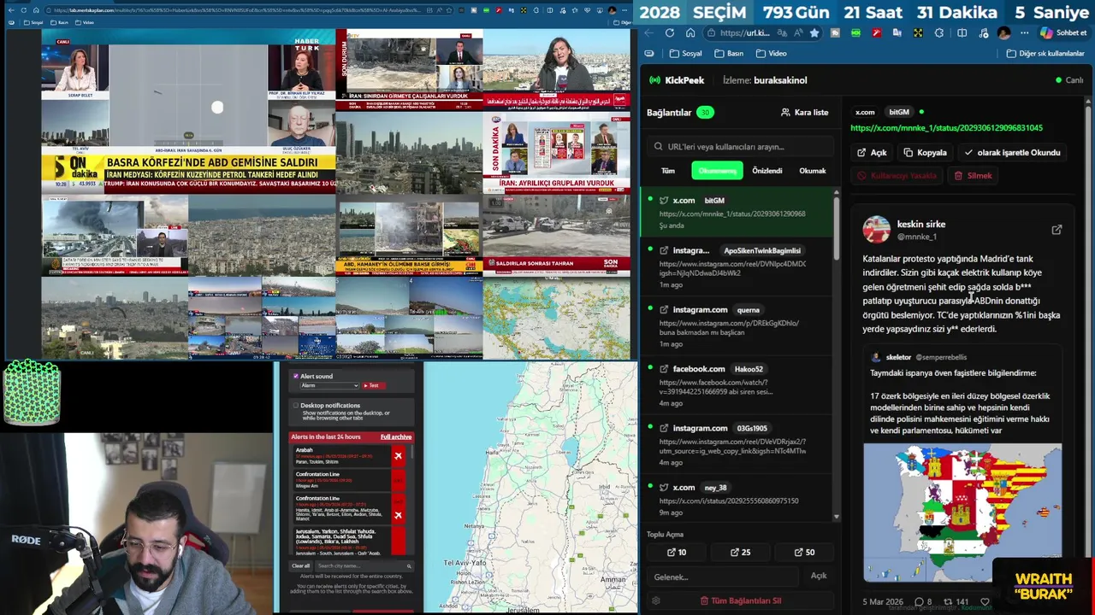Open the browser profile avatar
The width and height of the screenshot is (1095, 615).
[1003, 32]
